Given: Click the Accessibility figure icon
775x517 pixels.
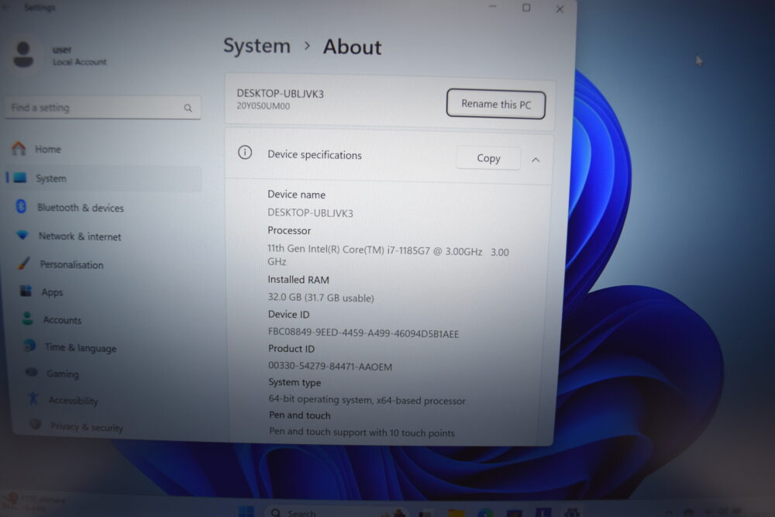Looking at the screenshot, I should tap(33, 398).
